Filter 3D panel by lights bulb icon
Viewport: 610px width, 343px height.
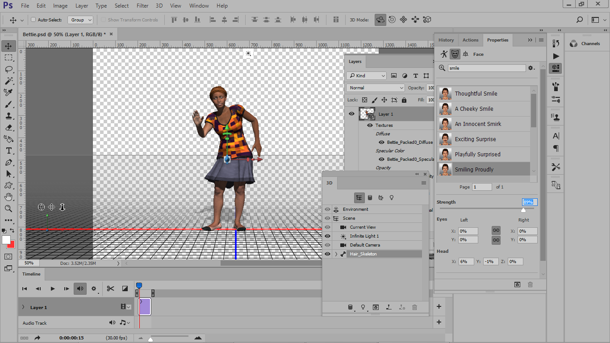[x=392, y=197]
